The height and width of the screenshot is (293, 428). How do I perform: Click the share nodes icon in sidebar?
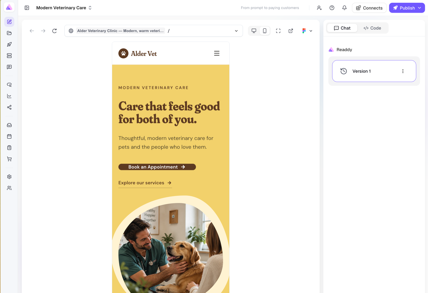coord(9,107)
